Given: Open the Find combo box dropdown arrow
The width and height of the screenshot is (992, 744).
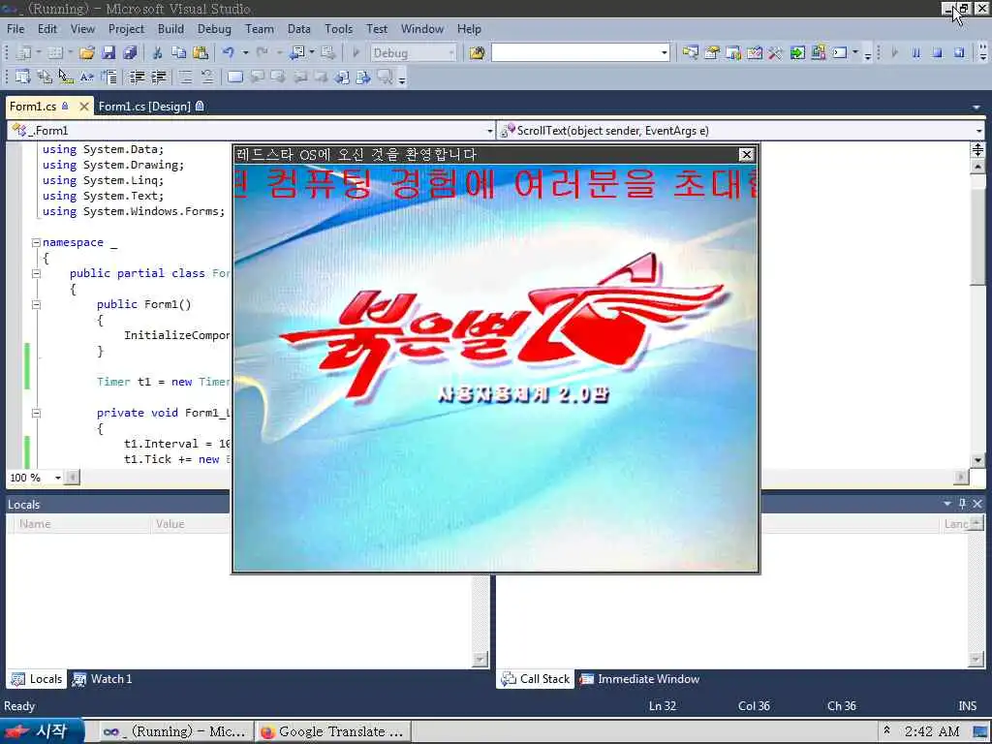Looking at the screenshot, I should click(x=664, y=53).
